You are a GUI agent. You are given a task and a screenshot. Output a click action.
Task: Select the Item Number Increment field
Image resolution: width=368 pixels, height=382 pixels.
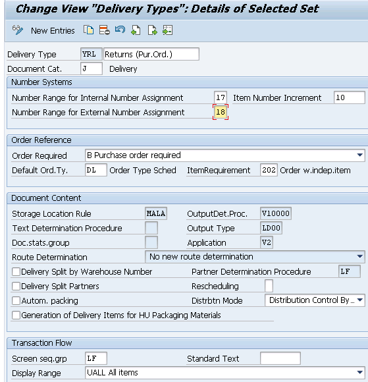tap(350, 97)
